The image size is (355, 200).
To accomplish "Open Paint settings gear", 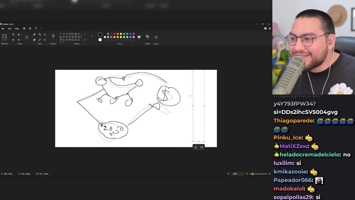I will [270, 28].
